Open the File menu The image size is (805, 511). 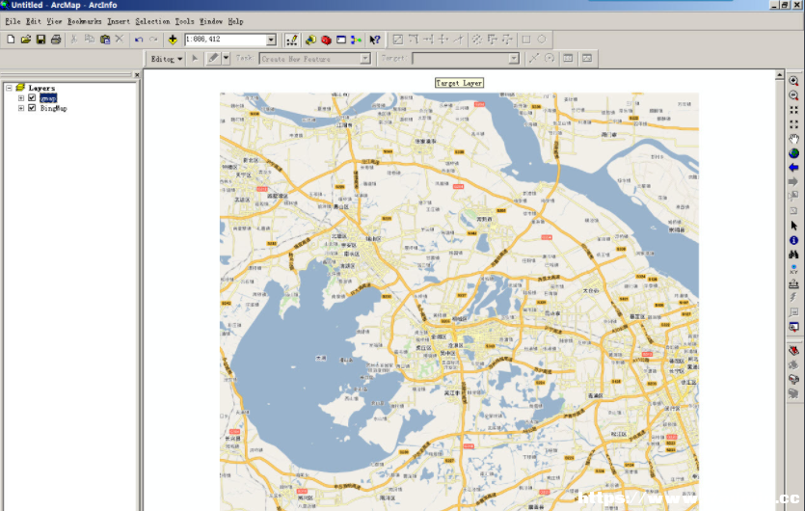(13, 21)
